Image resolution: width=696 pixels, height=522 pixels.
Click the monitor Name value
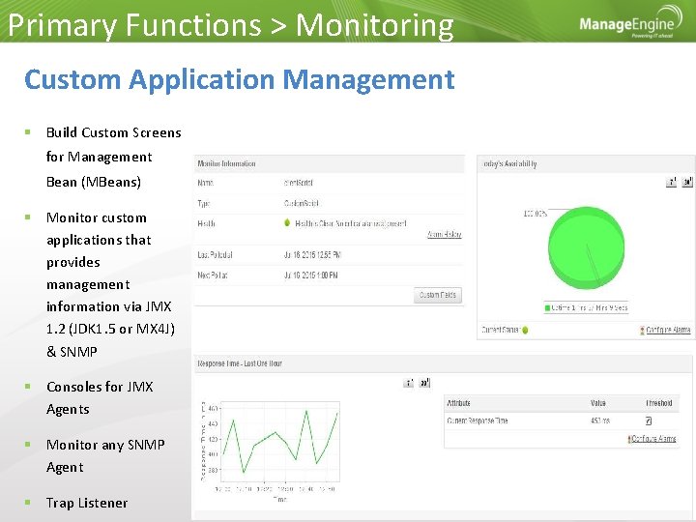pos(299,183)
